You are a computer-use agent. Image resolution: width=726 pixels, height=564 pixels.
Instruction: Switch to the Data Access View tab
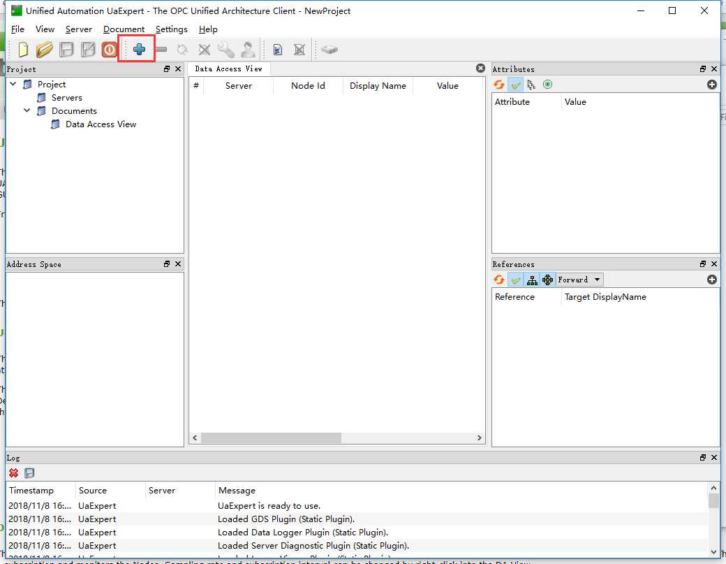228,68
